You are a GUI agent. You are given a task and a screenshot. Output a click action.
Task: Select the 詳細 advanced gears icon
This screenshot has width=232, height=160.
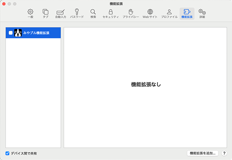[x=202, y=12]
